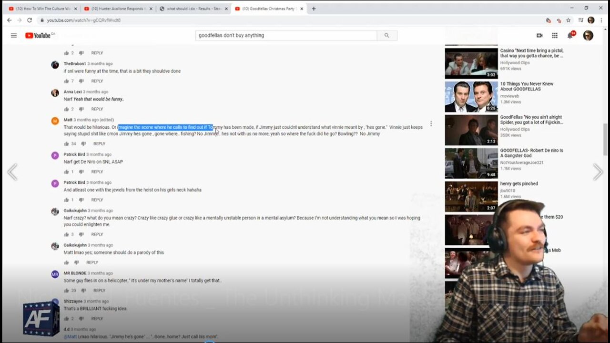Open Casino 'Next time bring a pistol' thumbnail
The width and height of the screenshot is (610, 343).
[471, 63]
